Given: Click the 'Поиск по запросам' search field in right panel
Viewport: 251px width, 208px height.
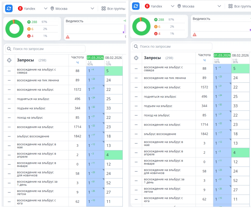Looking at the screenshot, I should pos(172,46).
